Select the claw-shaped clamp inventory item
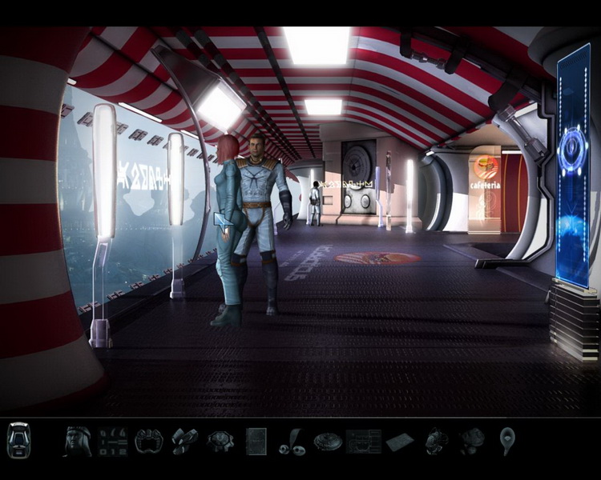This screenshot has width=601, height=480. 149,441
